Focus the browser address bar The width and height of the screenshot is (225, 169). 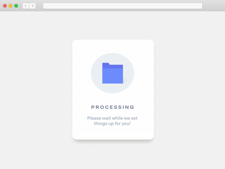tap(122, 6)
